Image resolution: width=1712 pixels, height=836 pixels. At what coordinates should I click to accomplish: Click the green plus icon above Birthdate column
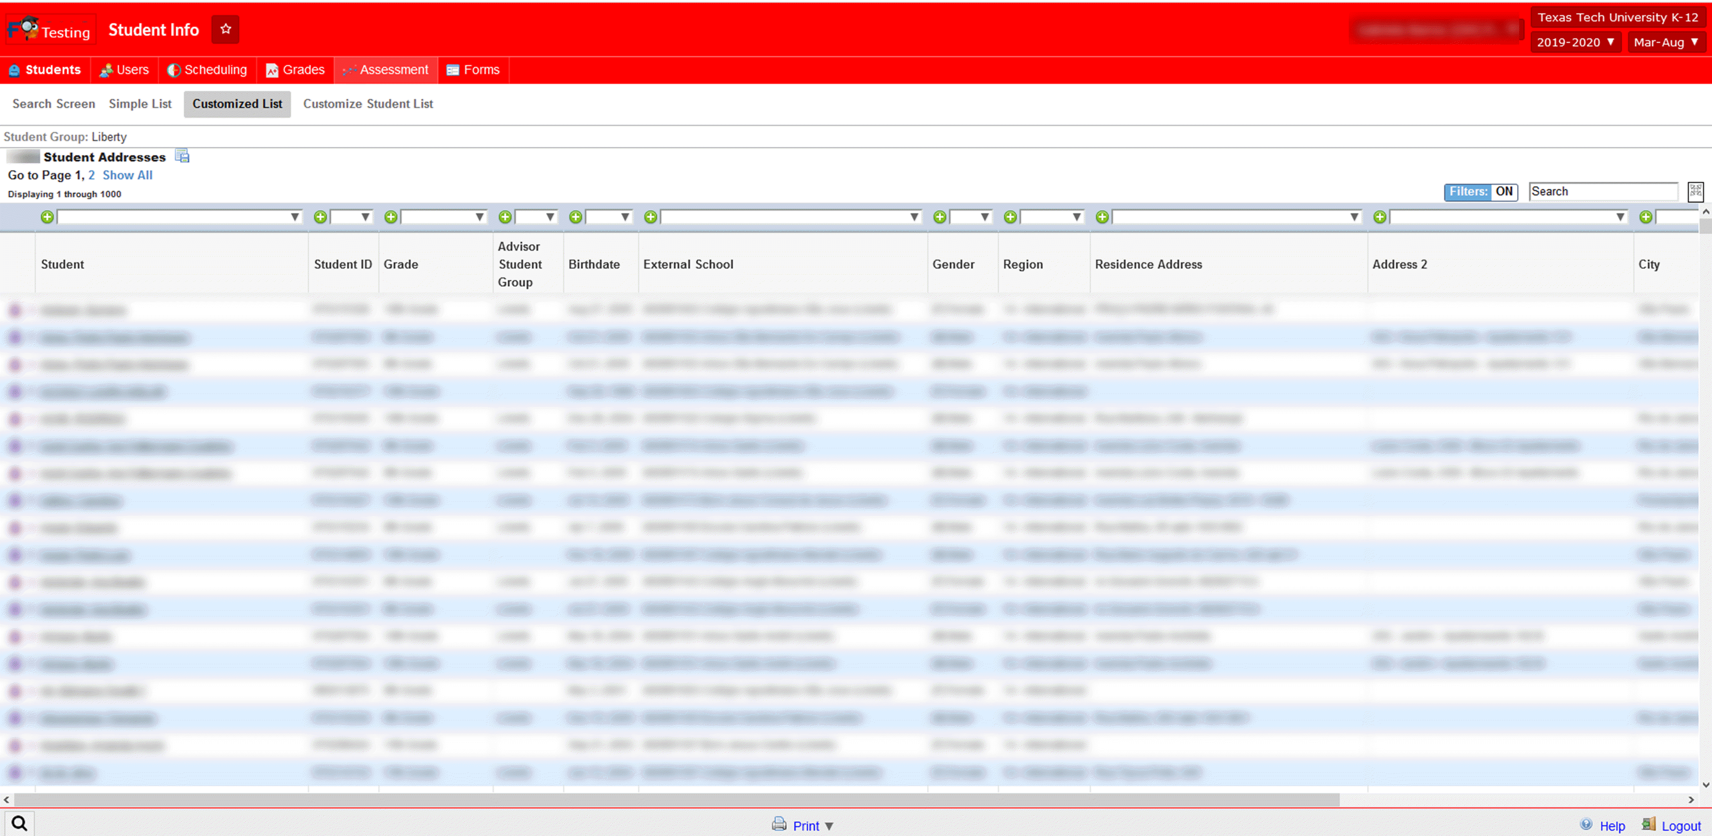click(576, 217)
